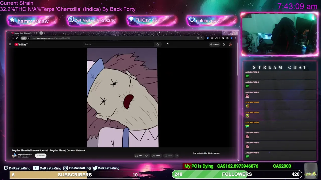Viewport: 321px width, 180px height.
Task: Click the YouTube search magnifier button
Action: (x=158, y=44)
